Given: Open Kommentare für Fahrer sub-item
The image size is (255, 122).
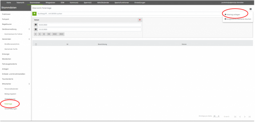Looking at the screenshot, I should click(13, 34).
